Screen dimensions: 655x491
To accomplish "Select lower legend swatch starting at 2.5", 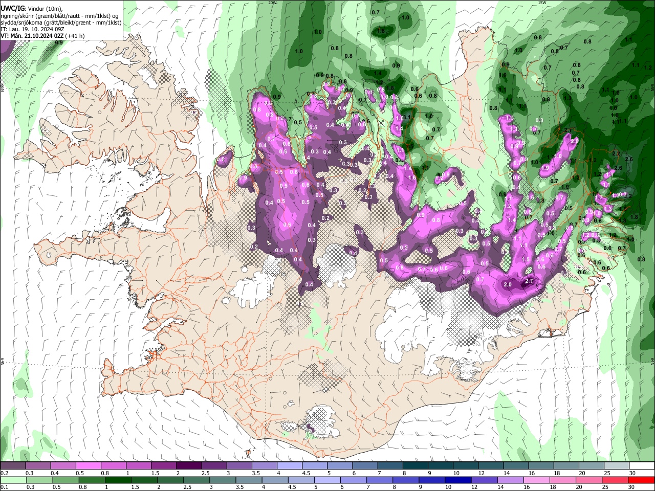I will pos(196,480).
